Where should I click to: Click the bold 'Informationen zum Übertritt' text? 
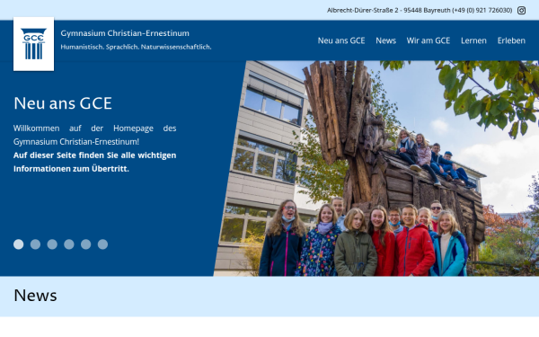click(x=71, y=169)
